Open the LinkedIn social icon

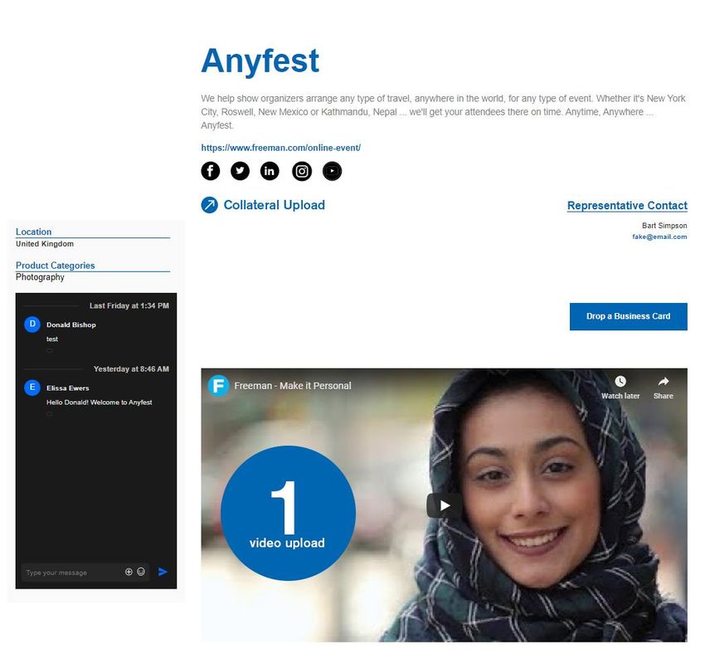pos(270,171)
